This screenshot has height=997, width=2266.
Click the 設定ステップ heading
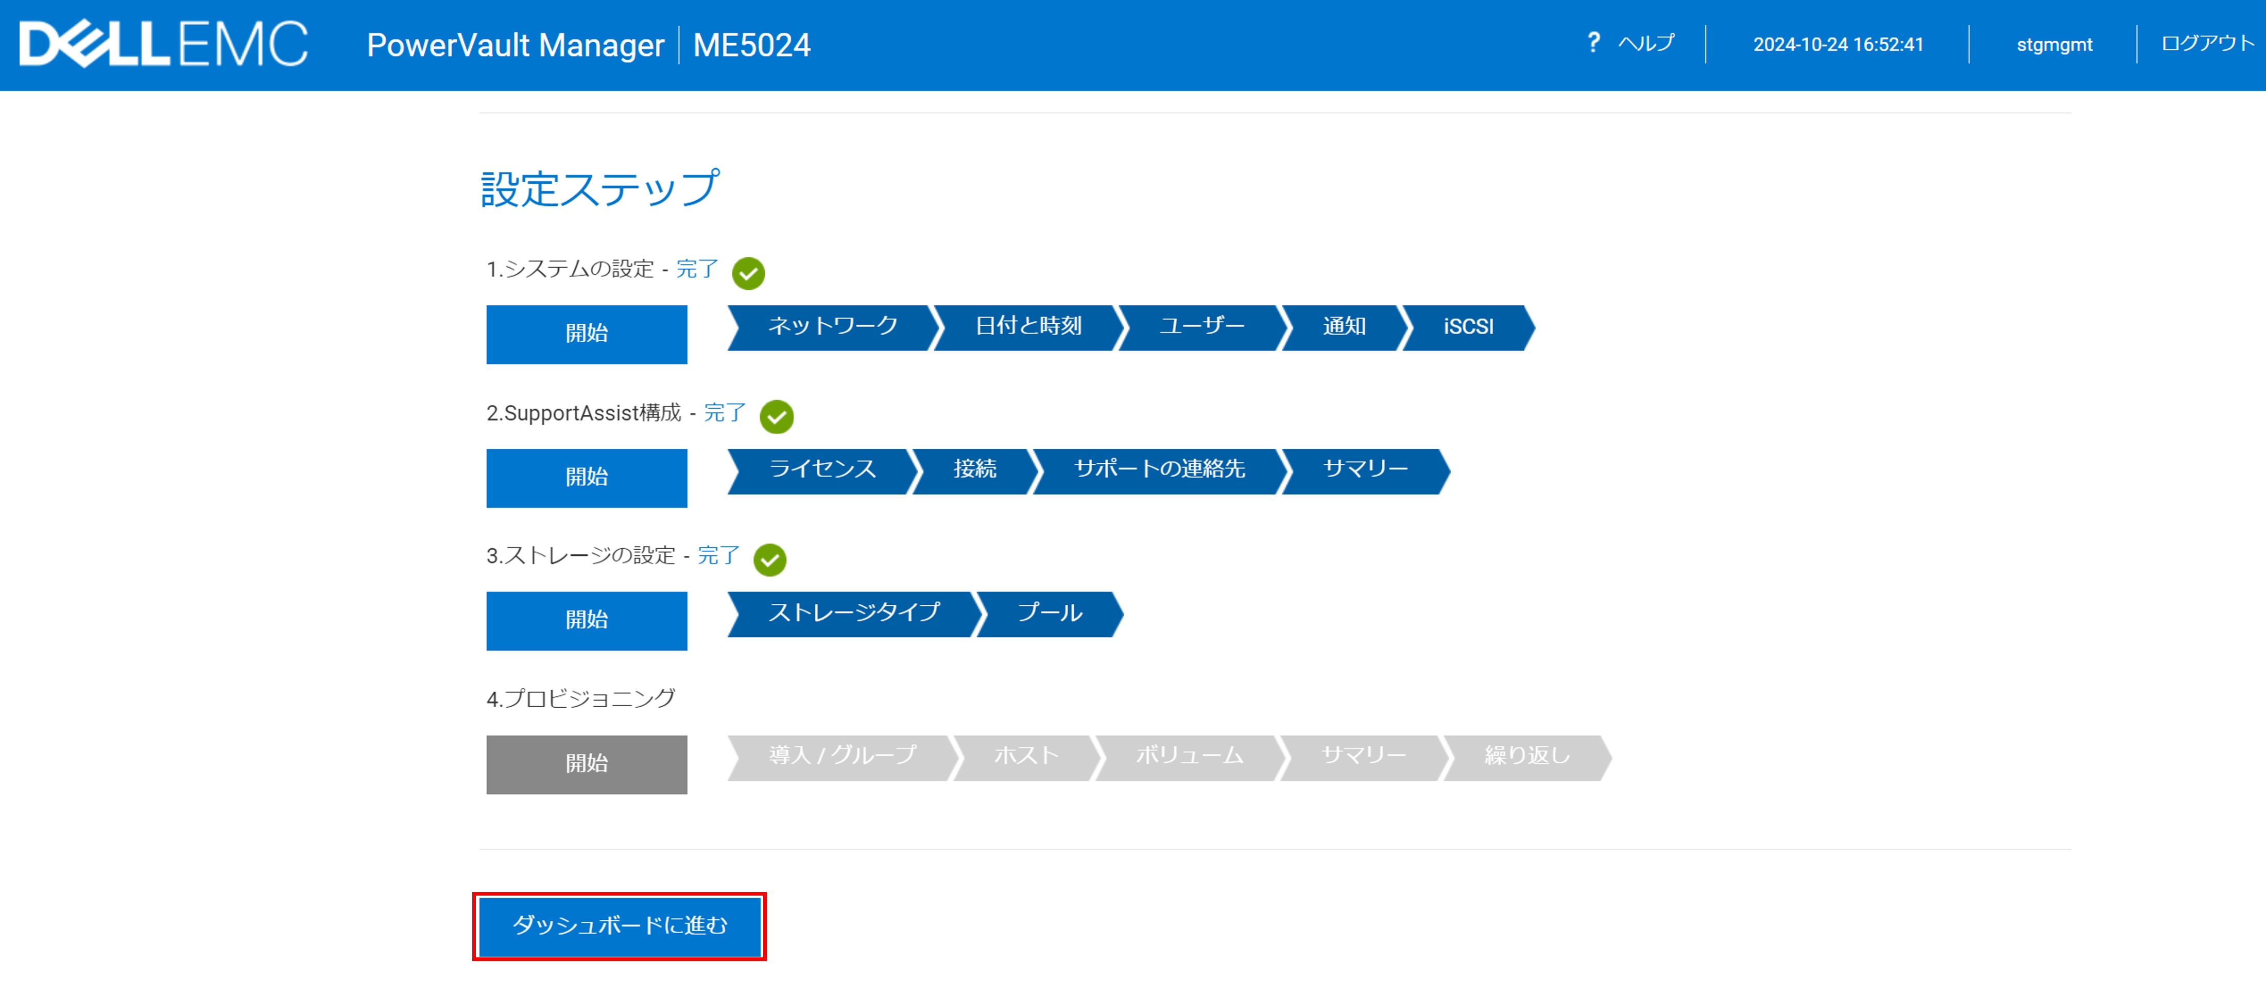pos(600,189)
